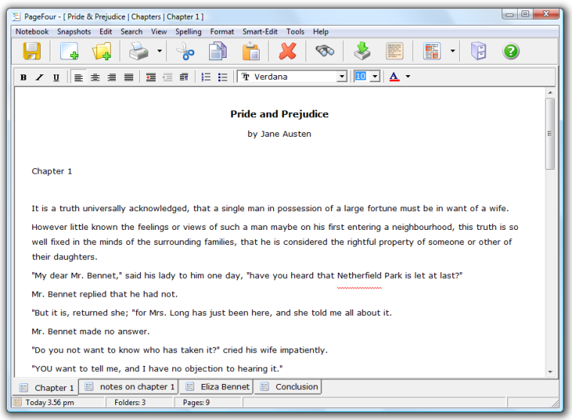The width and height of the screenshot is (572, 420).
Task: Toggle underline formatting
Action: [x=56, y=77]
